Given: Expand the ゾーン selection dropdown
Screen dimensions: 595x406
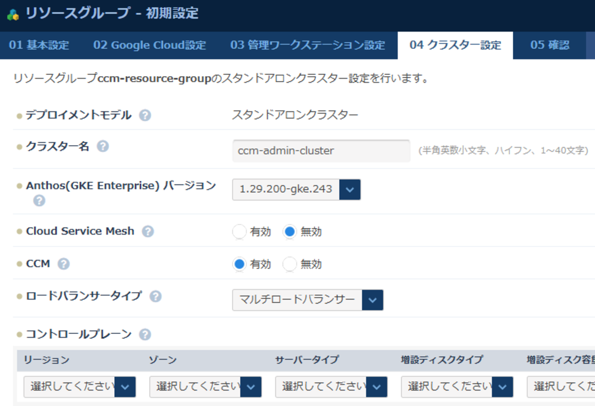Looking at the screenshot, I should coord(205,386).
